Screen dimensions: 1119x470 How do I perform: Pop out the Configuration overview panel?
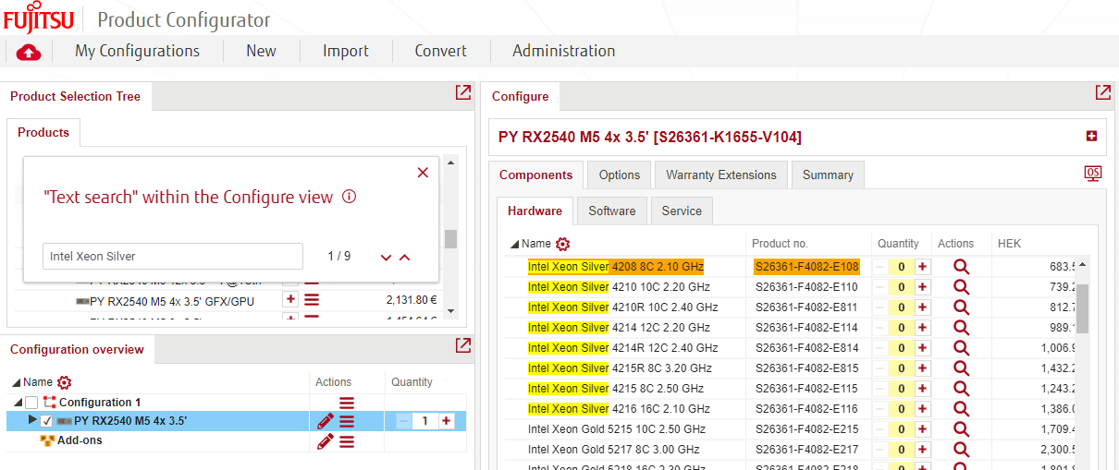click(463, 345)
